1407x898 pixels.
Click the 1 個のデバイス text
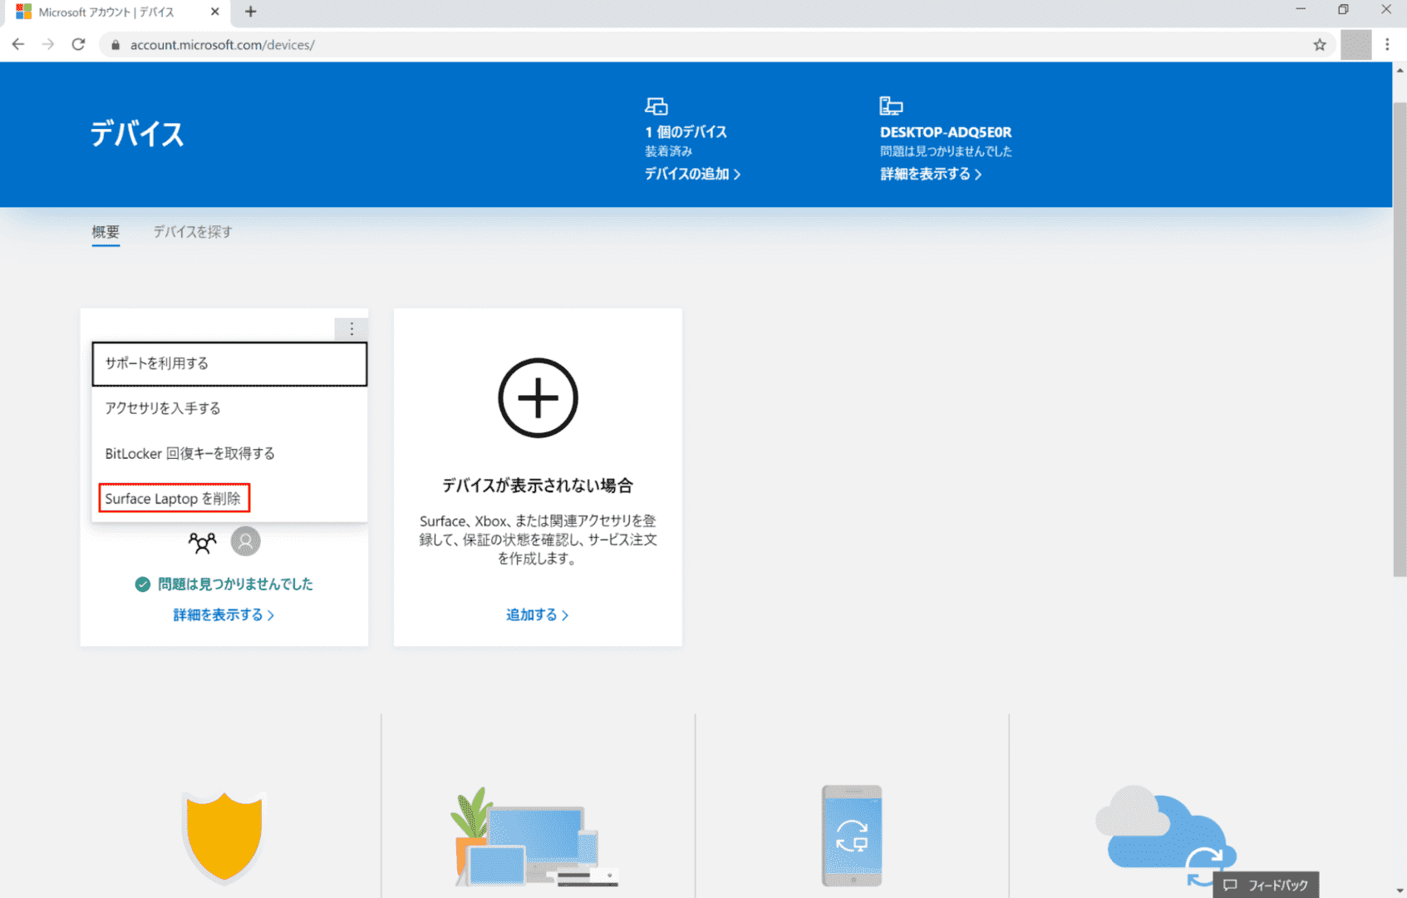686,132
